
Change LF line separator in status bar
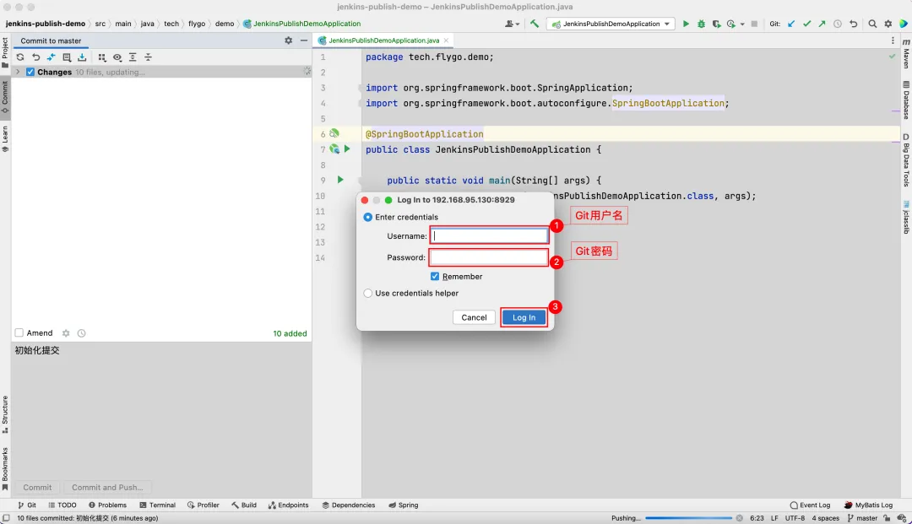point(774,518)
